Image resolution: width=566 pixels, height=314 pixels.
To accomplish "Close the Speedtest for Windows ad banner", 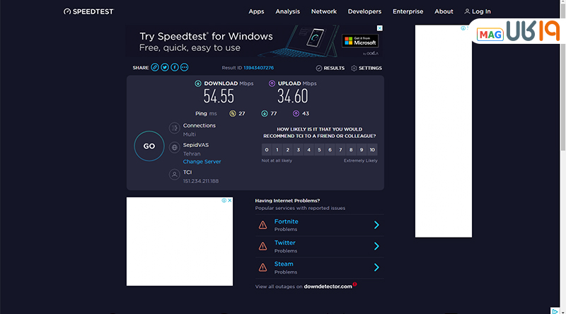I will [380, 28].
